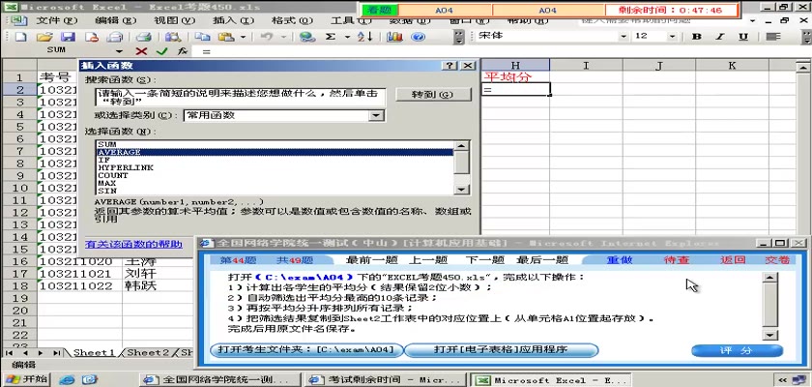
Task: Click the exam question panel scroll up arrow
Action: click(x=771, y=278)
